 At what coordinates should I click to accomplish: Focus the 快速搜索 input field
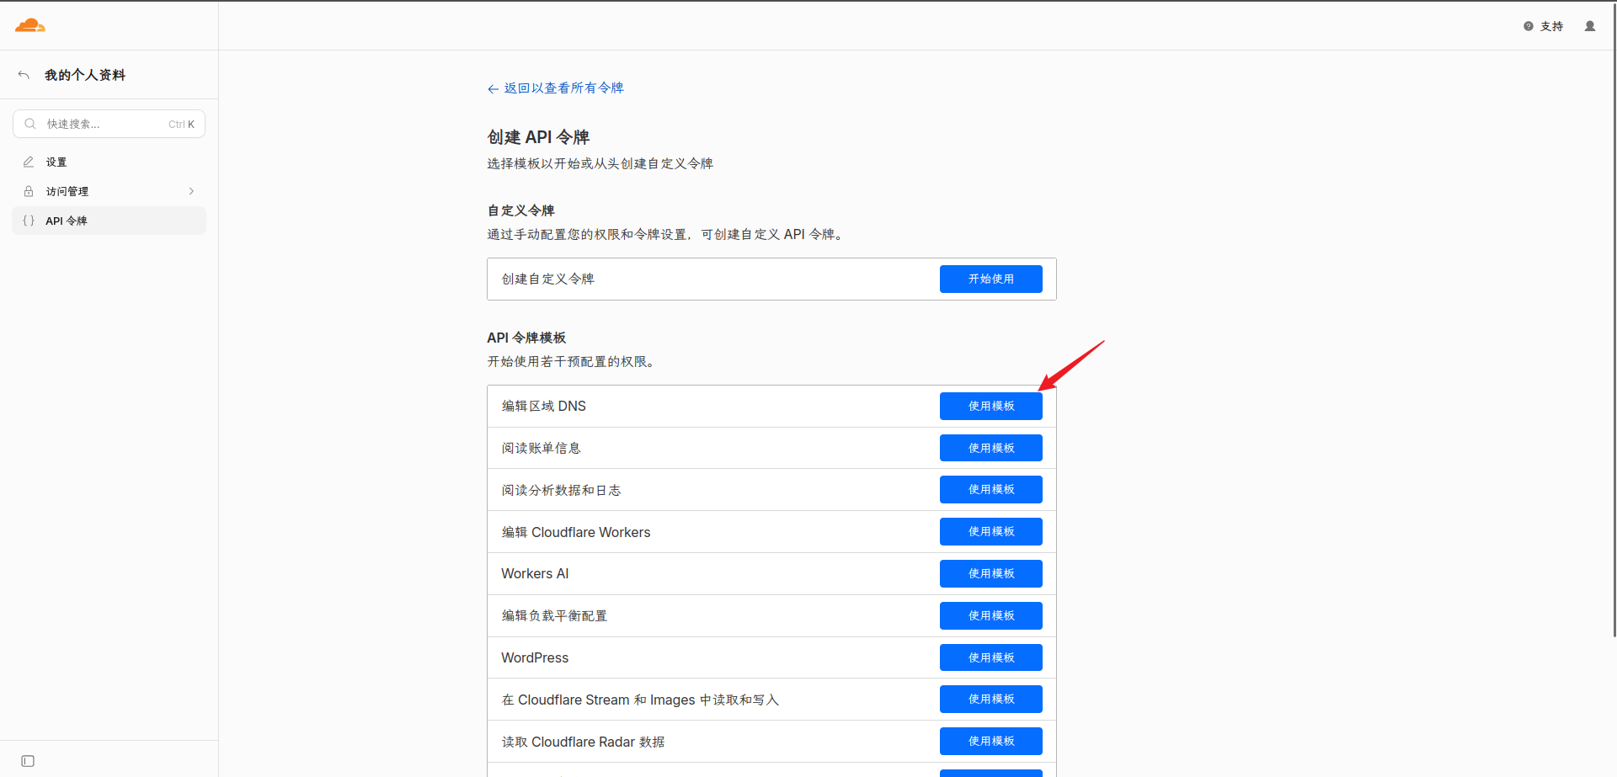109,124
